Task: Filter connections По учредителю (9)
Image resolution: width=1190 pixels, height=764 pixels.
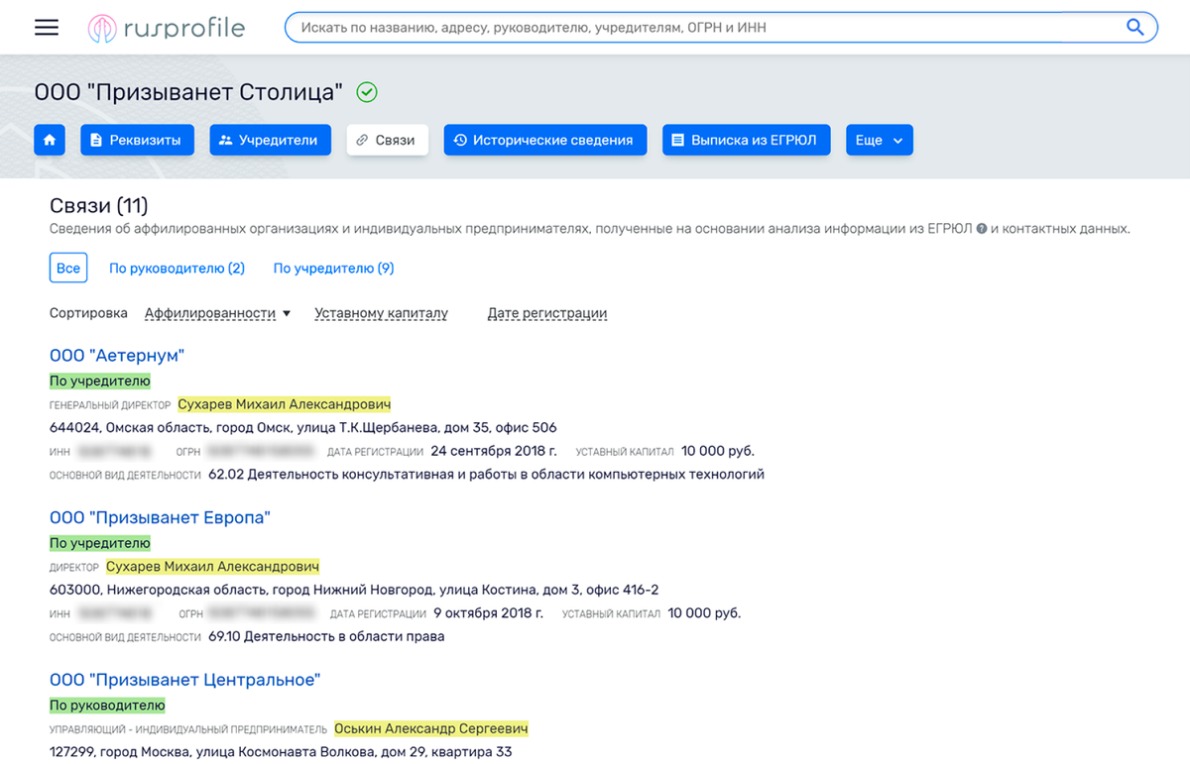Action: coord(333,269)
